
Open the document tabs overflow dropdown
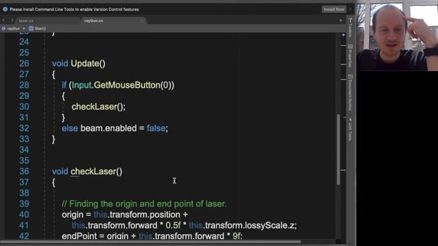pyautogui.click(x=341, y=20)
